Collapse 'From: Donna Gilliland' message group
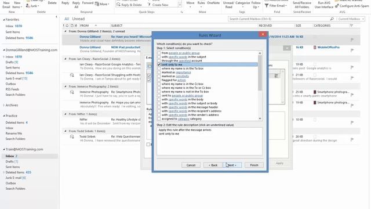371x209 pixels. pos(66,31)
